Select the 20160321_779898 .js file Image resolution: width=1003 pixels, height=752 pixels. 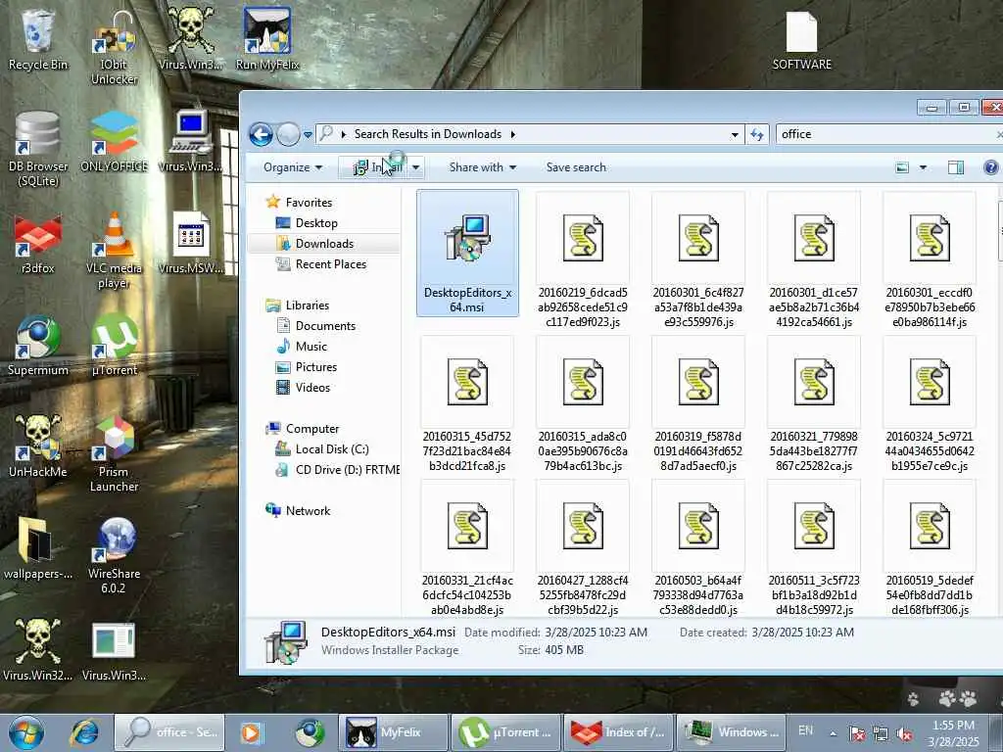(814, 404)
